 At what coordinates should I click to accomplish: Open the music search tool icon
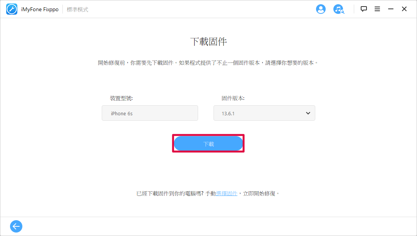(x=338, y=9)
